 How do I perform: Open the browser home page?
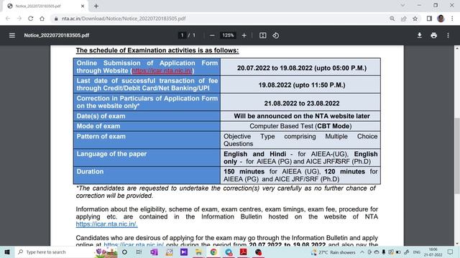[42, 19]
